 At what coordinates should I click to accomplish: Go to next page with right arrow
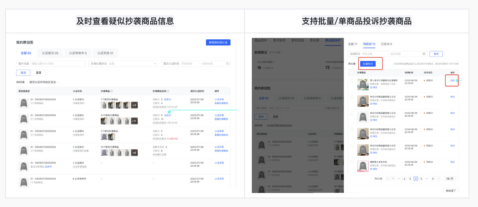tap(438, 179)
